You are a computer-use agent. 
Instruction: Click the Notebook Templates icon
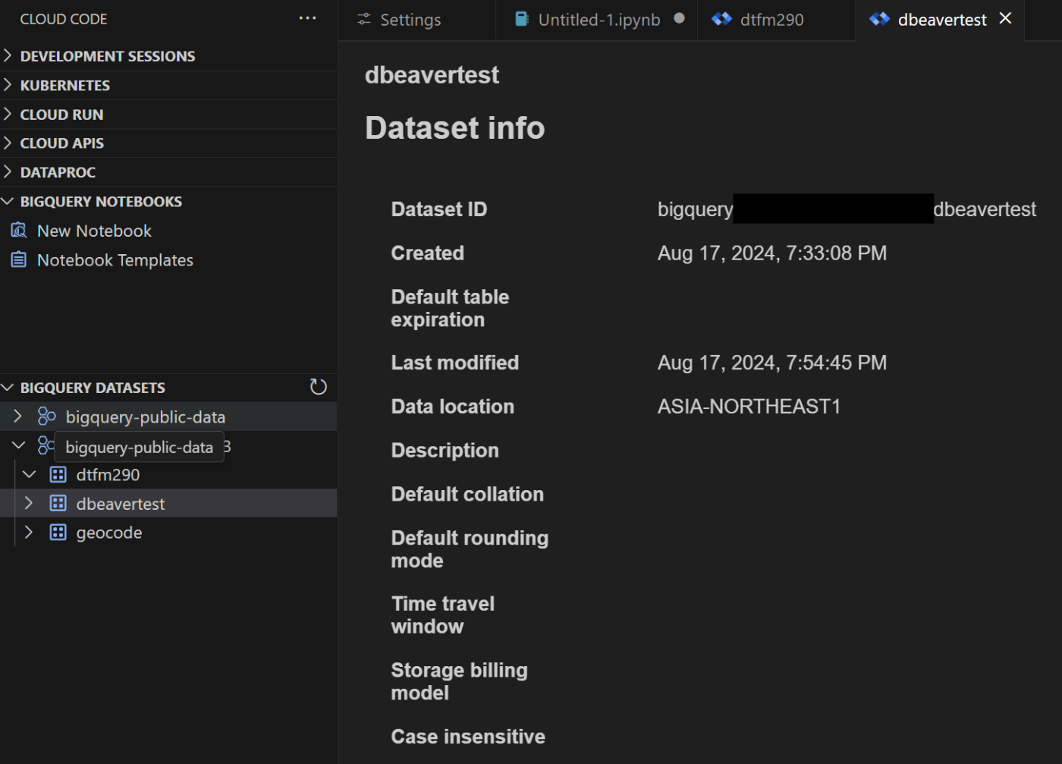coord(19,260)
